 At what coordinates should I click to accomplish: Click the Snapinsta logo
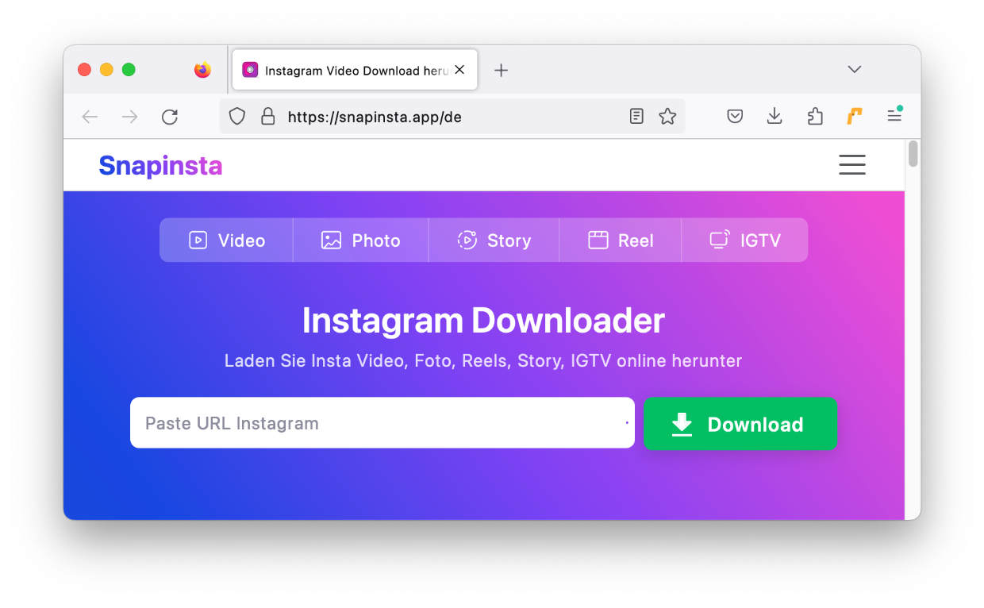pos(160,165)
